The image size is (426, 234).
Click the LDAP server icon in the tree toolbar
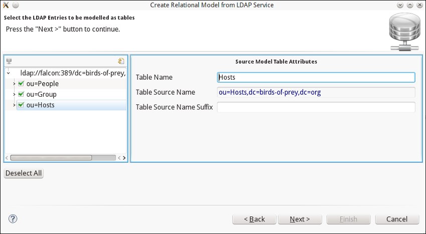9,61
